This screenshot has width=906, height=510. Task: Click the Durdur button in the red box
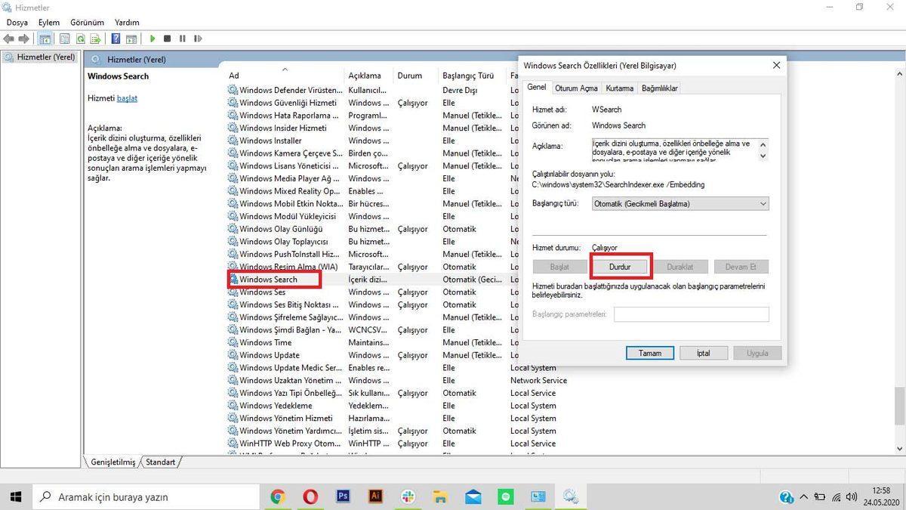click(621, 266)
